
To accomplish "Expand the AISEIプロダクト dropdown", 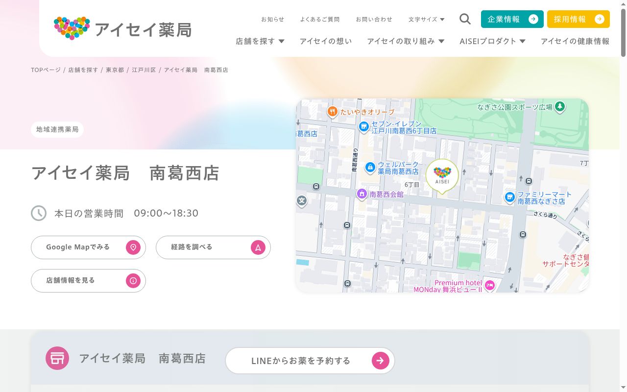I will [x=492, y=41].
